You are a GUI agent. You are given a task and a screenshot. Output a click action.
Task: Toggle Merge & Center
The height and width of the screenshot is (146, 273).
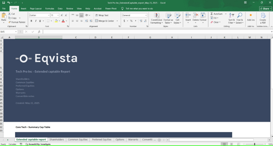[104, 21]
